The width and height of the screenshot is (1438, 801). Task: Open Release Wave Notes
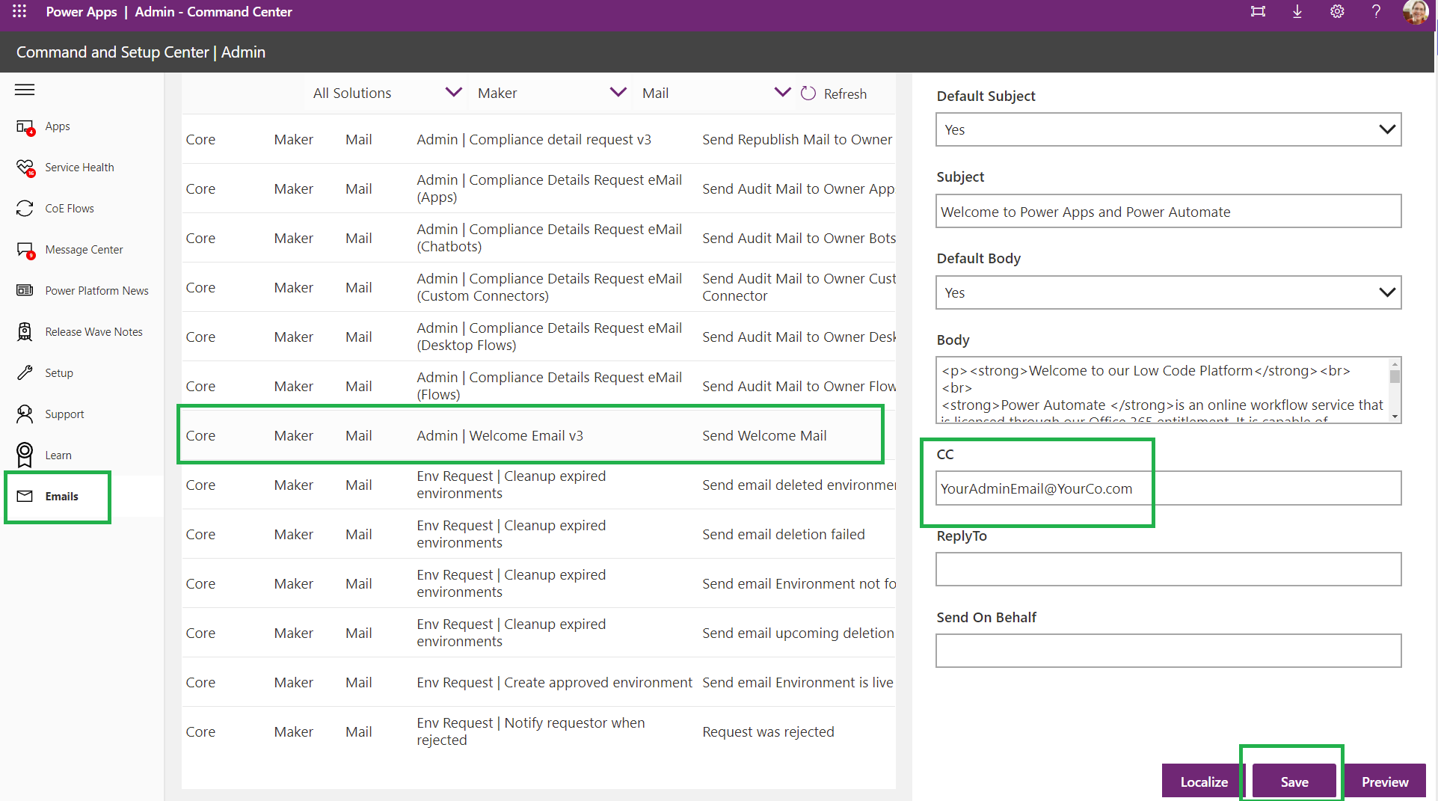click(93, 331)
